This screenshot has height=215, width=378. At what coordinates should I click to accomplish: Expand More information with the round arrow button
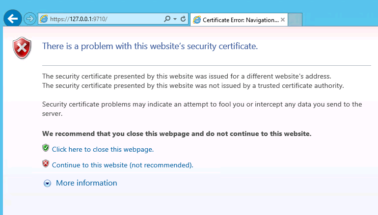tap(48, 183)
